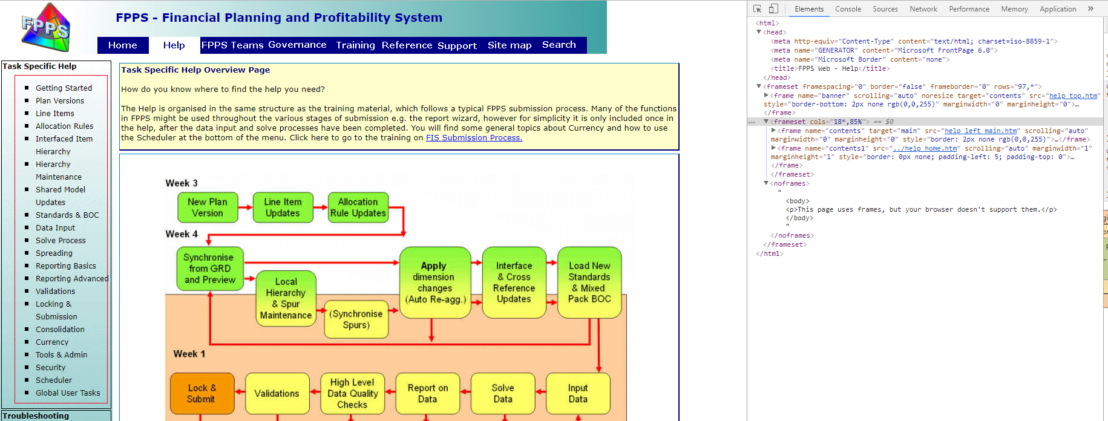Expand the banner frame node

[766, 96]
